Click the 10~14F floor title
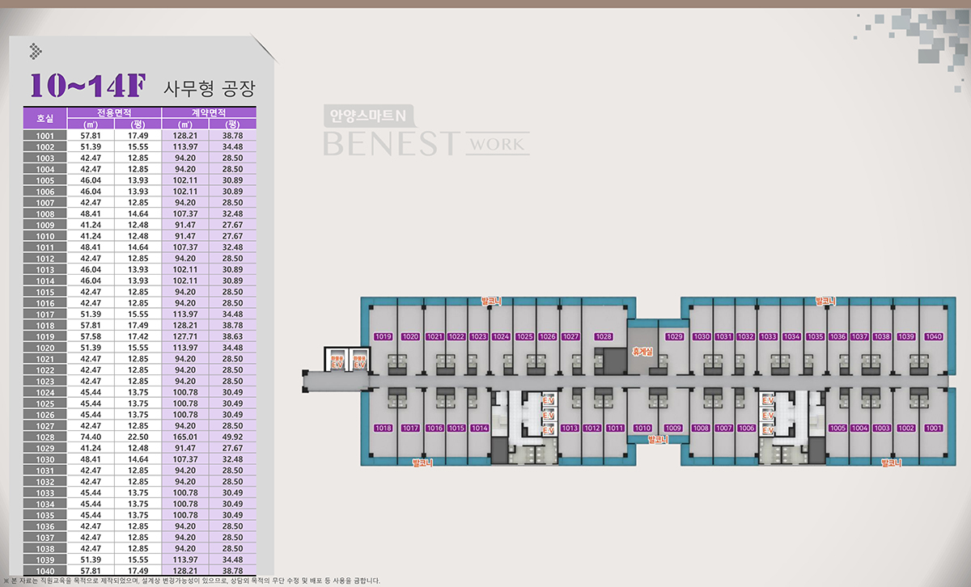971x587 pixels. (87, 85)
